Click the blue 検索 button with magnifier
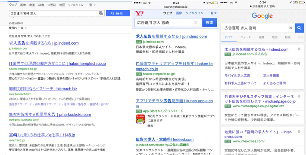 (118, 13)
